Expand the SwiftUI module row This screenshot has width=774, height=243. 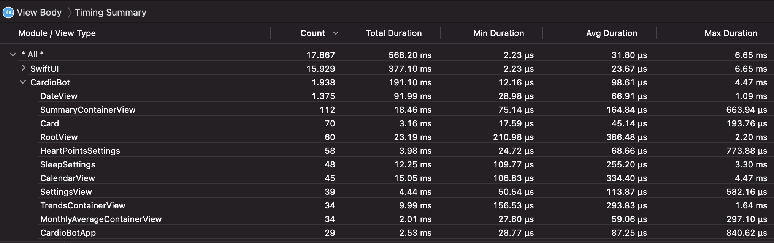click(24, 68)
